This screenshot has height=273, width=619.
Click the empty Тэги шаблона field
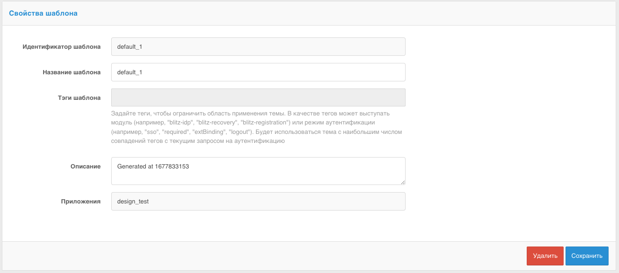point(258,97)
